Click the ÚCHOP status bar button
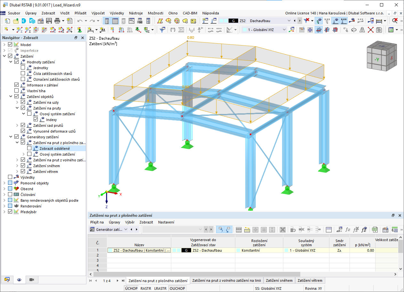 click(x=131, y=288)
